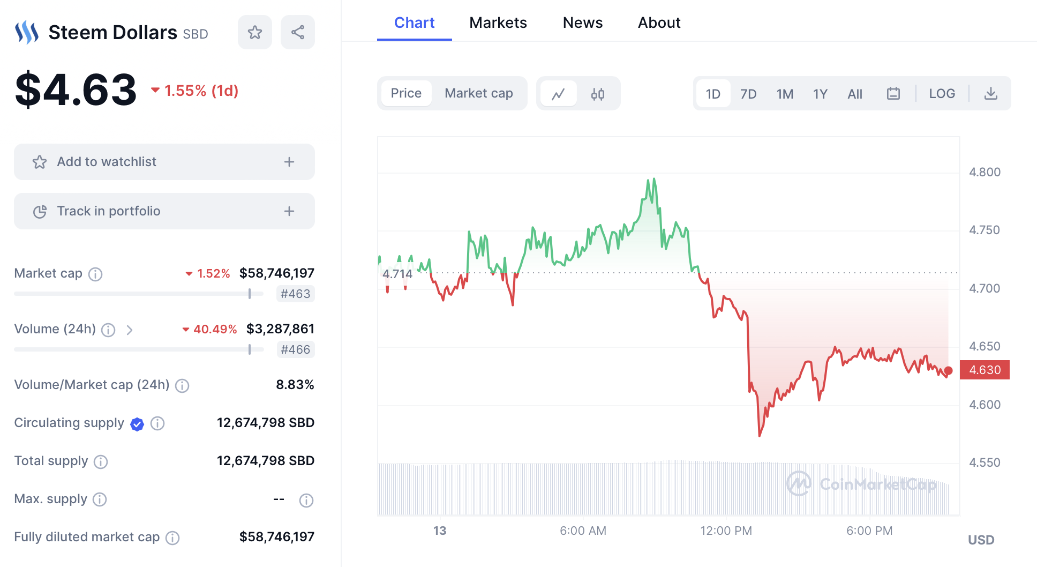The image size is (1037, 567).
Task: Select the Price chart toggle
Action: pyautogui.click(x=406, y=94)
